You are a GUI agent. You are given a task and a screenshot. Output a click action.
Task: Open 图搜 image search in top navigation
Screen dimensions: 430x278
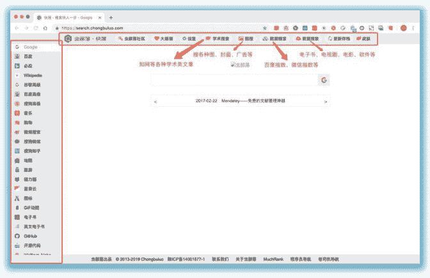(x=246, y=38)
